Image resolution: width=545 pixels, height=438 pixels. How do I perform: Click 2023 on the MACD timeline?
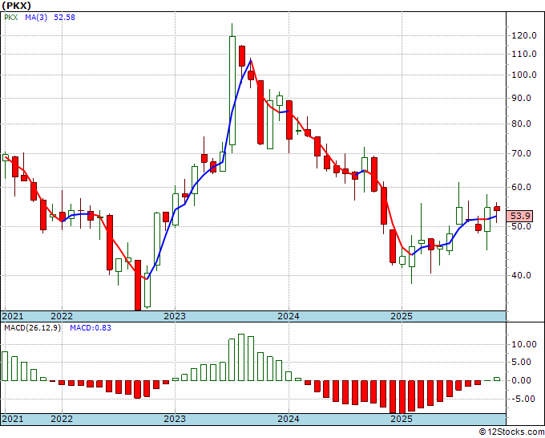pos(175,419)
